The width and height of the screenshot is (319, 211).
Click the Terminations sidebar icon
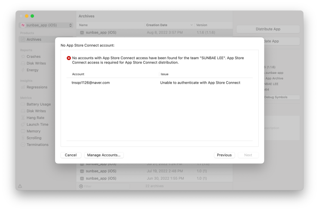23,145
